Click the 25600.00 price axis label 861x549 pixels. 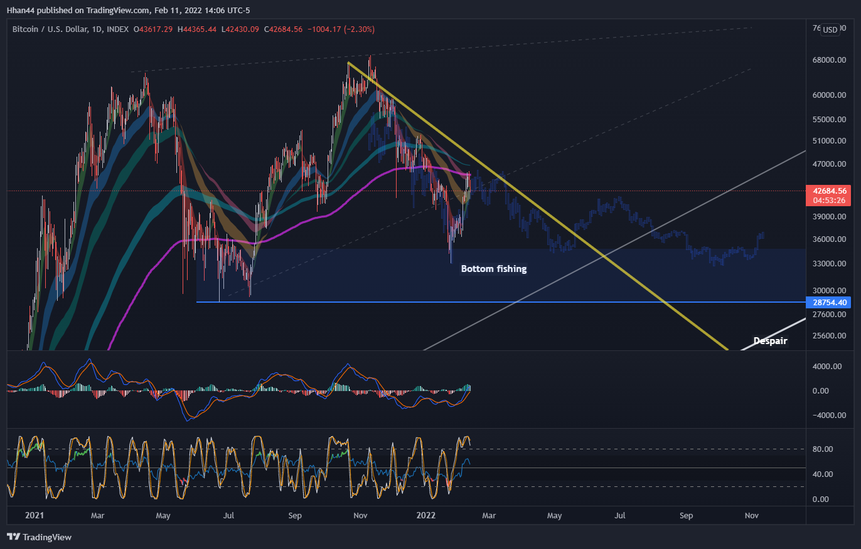828,336
